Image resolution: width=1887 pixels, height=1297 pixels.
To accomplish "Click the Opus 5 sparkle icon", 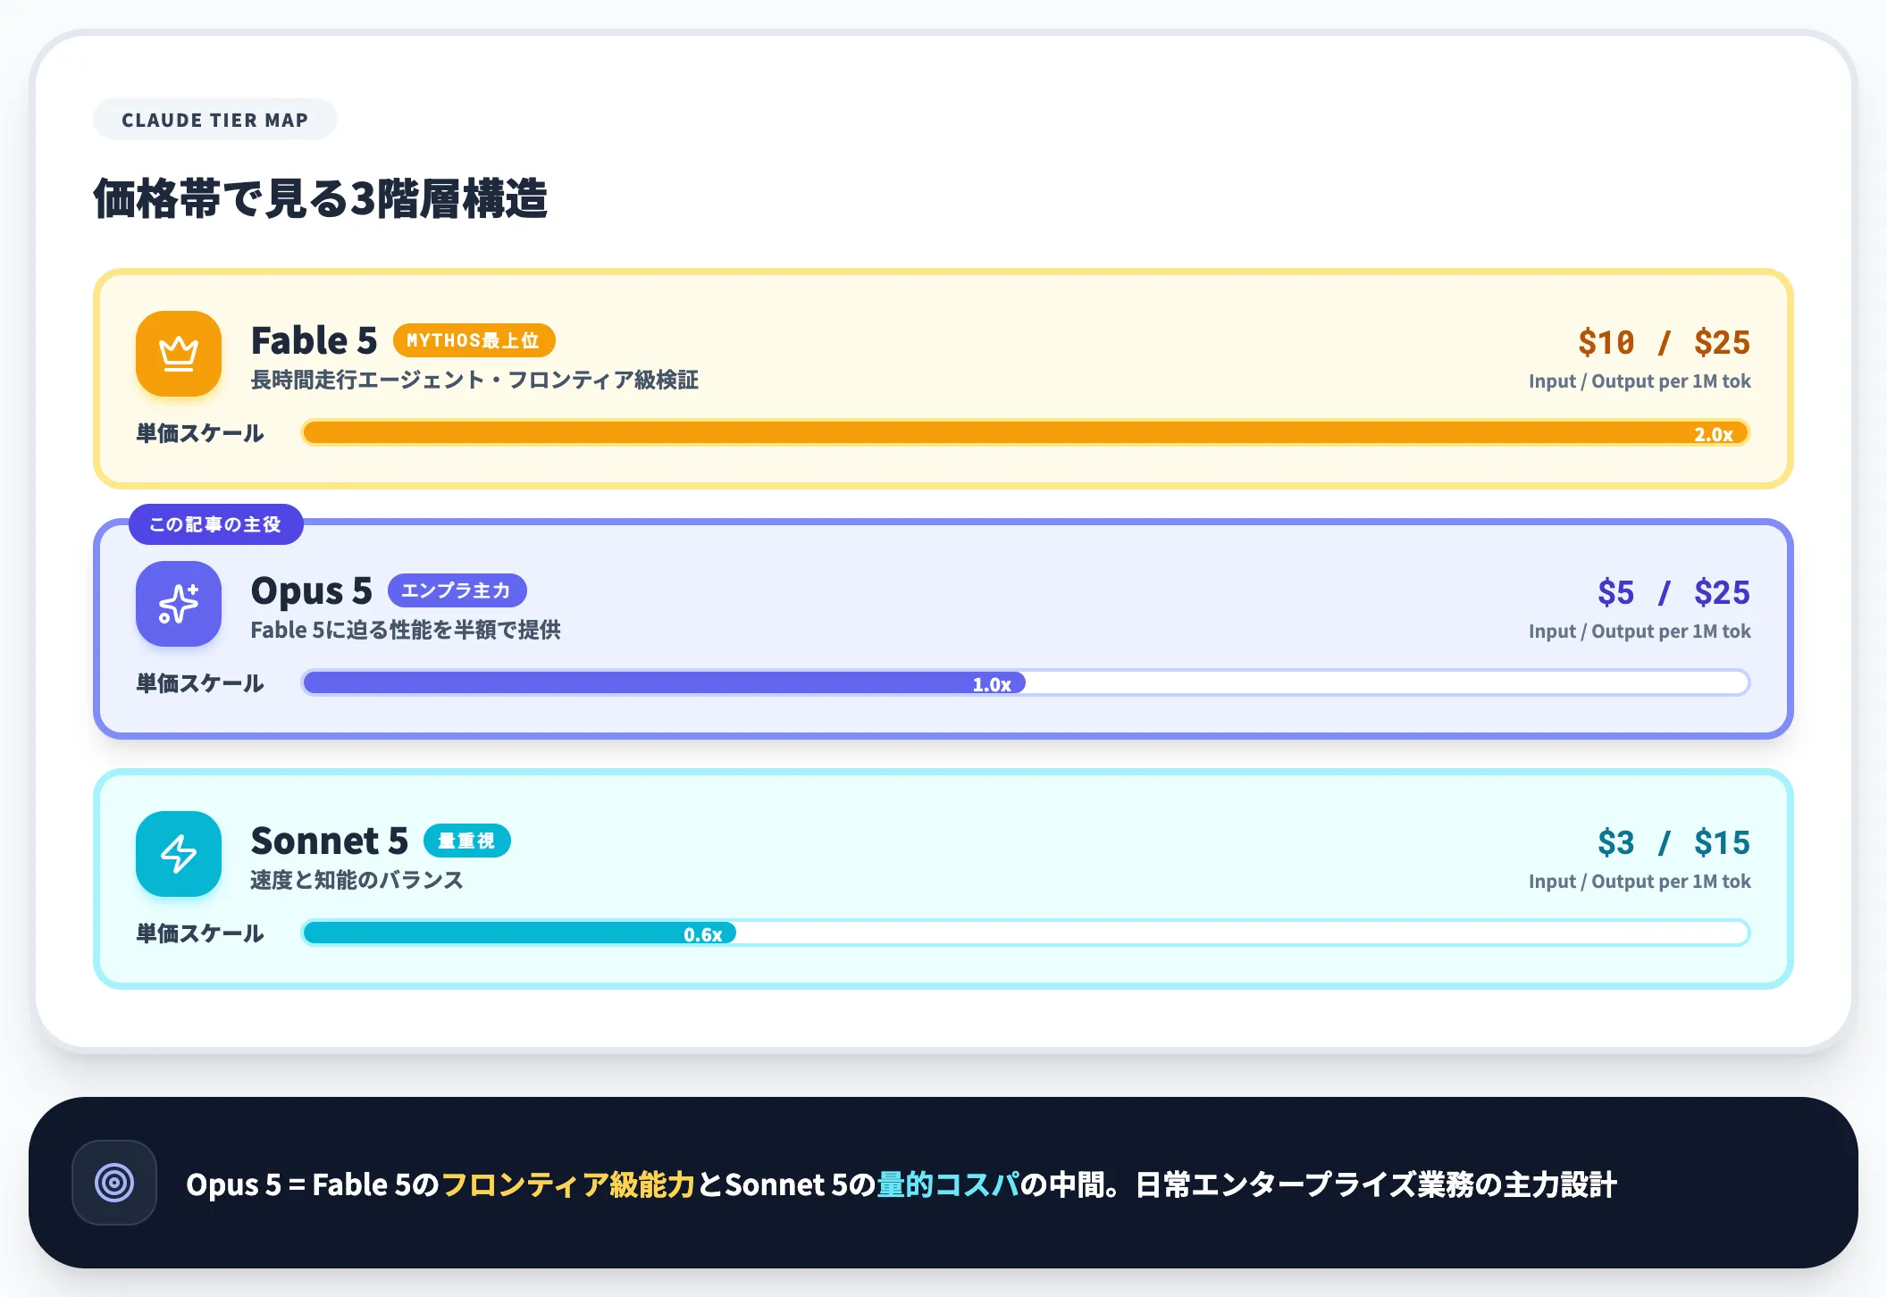I will pos(179,604).
